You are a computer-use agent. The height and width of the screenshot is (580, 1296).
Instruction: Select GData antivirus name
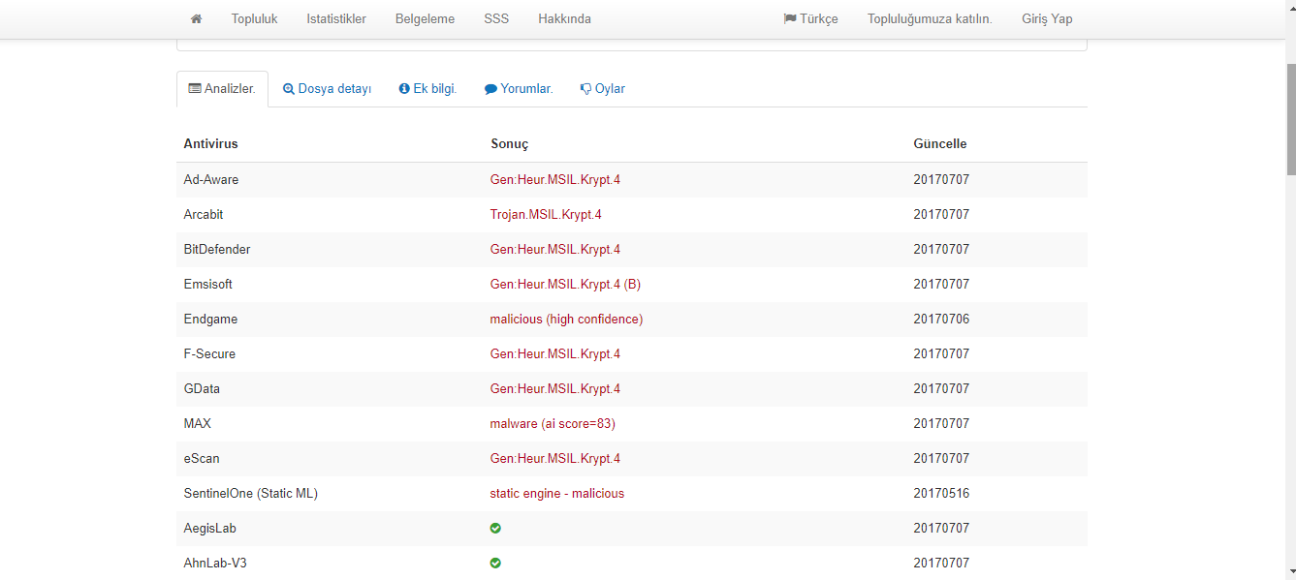(x=202, y=389)
